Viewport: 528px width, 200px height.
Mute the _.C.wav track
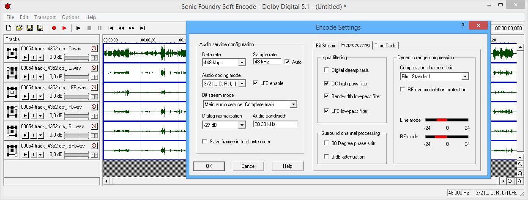point(94,49)
